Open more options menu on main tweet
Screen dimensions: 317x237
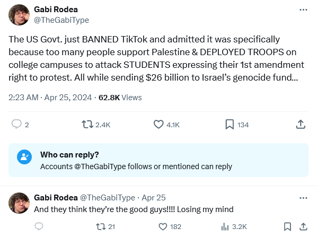pyautogui.click(x=303, y=10)
